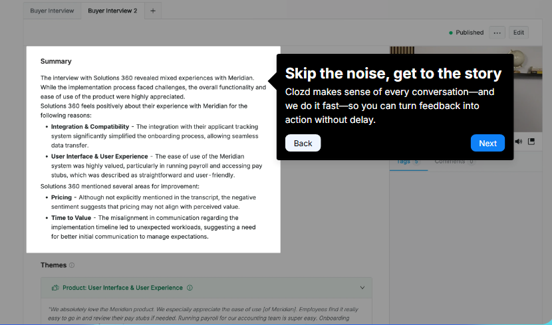552x325 pixels.
Task: Switch to the Buyer Interview tab
Action: click(x=52, y=11)
